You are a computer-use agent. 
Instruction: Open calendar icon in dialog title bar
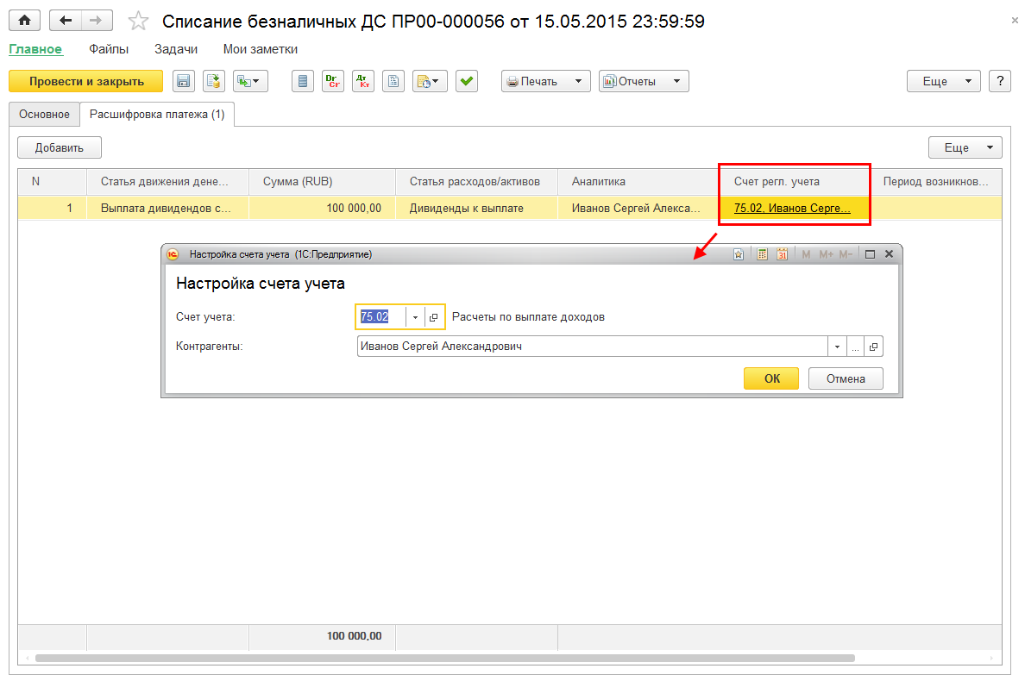pyautogui.click(x=782, y=254)
